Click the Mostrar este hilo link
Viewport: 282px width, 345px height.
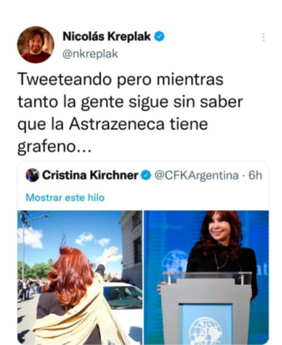point(65,198)
